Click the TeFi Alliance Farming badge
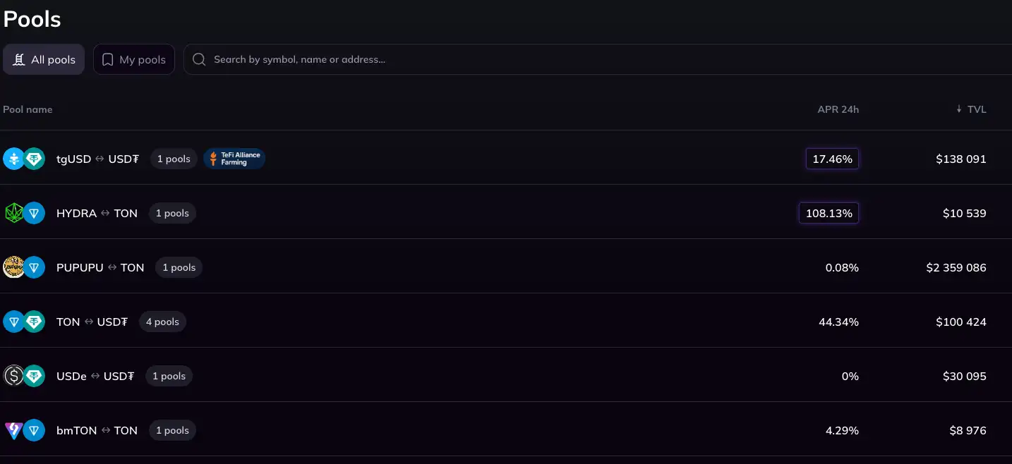The image size is (1012, 464). click(x=234, y=159)
